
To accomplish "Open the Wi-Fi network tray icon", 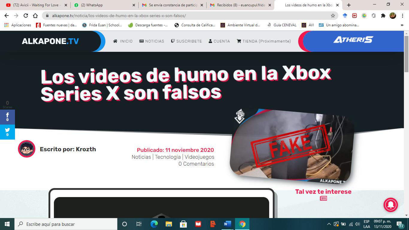I will 351,224.
